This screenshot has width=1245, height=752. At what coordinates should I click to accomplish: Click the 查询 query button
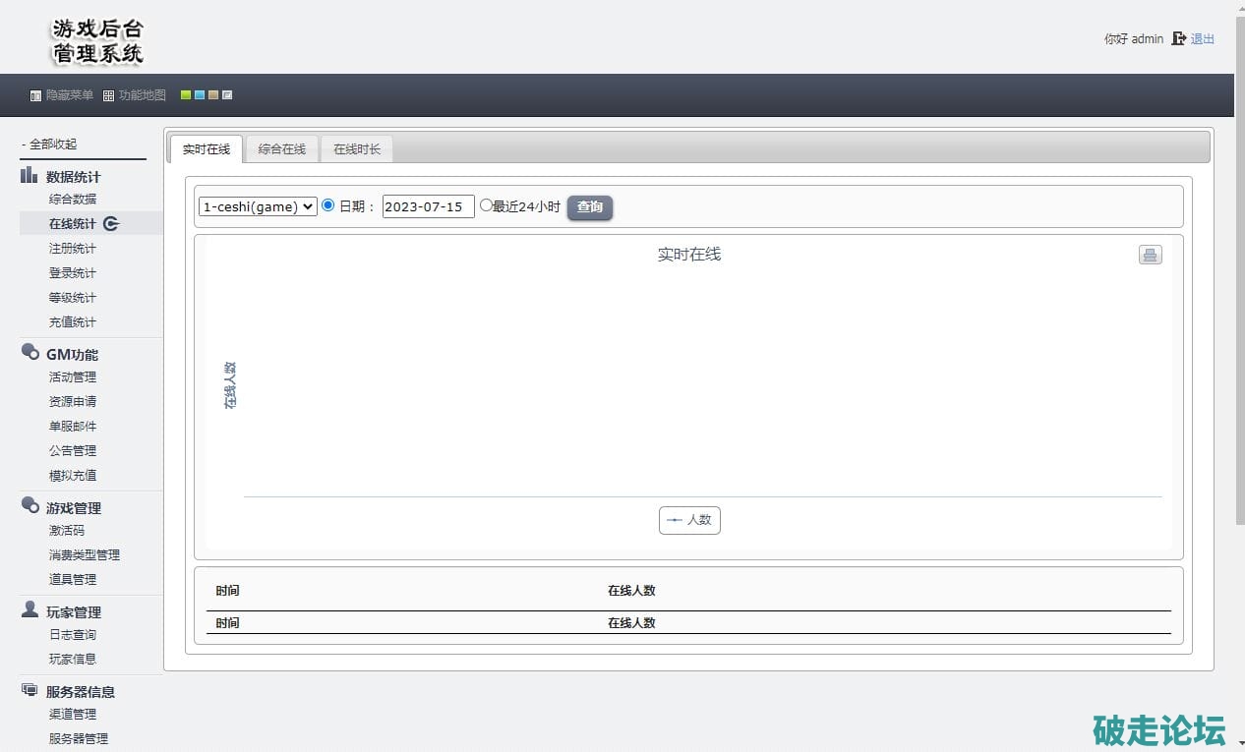point(589,207)
